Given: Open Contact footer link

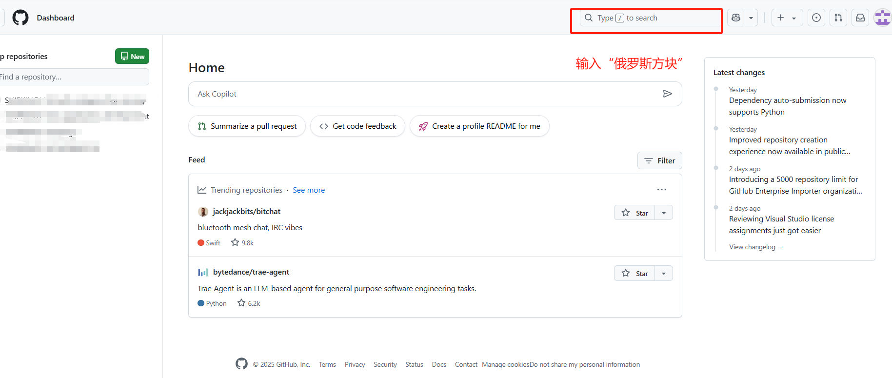Looking at the screenshot, I should (466, 364).
